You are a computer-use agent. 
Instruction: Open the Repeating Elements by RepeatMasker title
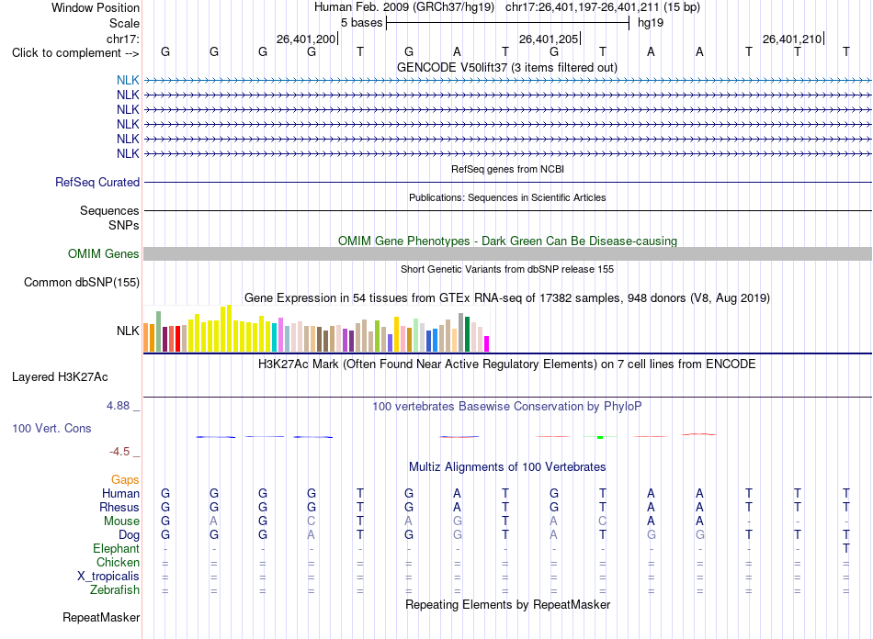pyautogui.click(x=507, y=604)
